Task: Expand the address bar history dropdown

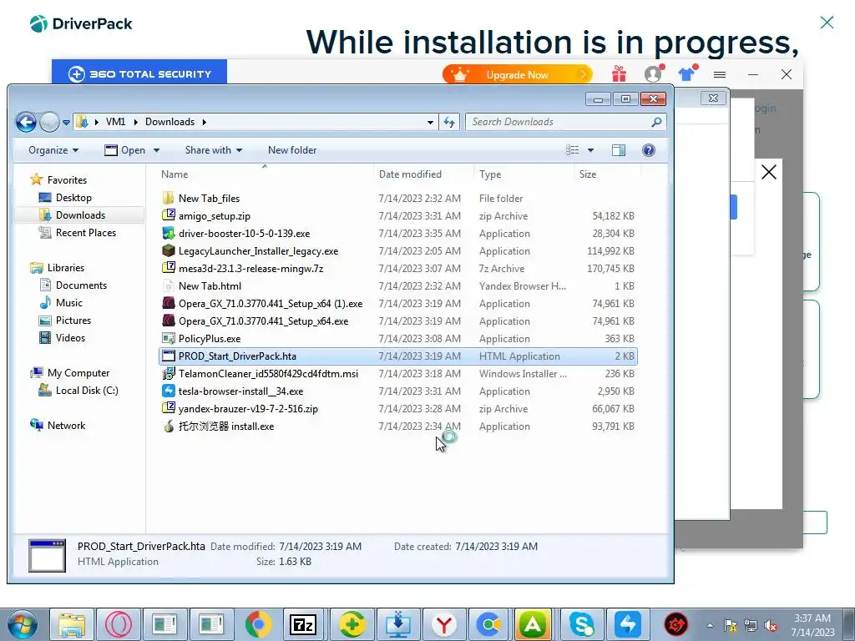Action: (430, 123)
